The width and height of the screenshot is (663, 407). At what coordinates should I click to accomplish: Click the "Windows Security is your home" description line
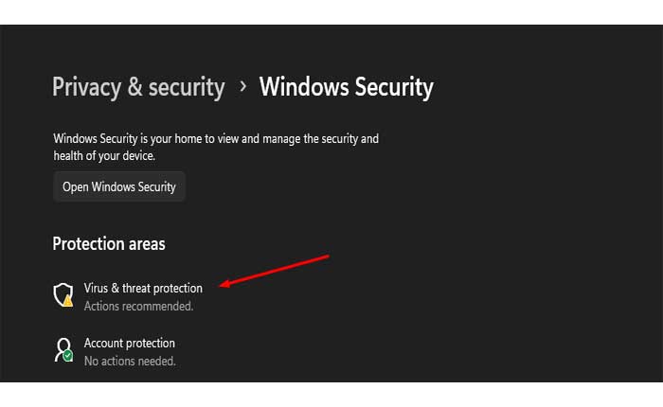coord(216,138)
